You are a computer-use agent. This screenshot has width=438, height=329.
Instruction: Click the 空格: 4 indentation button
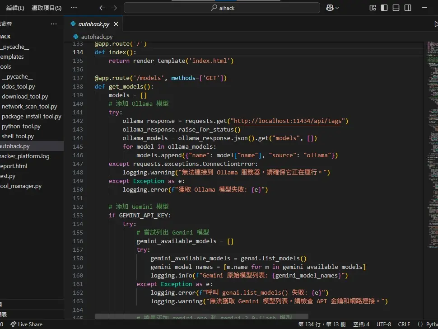point(361,324)
